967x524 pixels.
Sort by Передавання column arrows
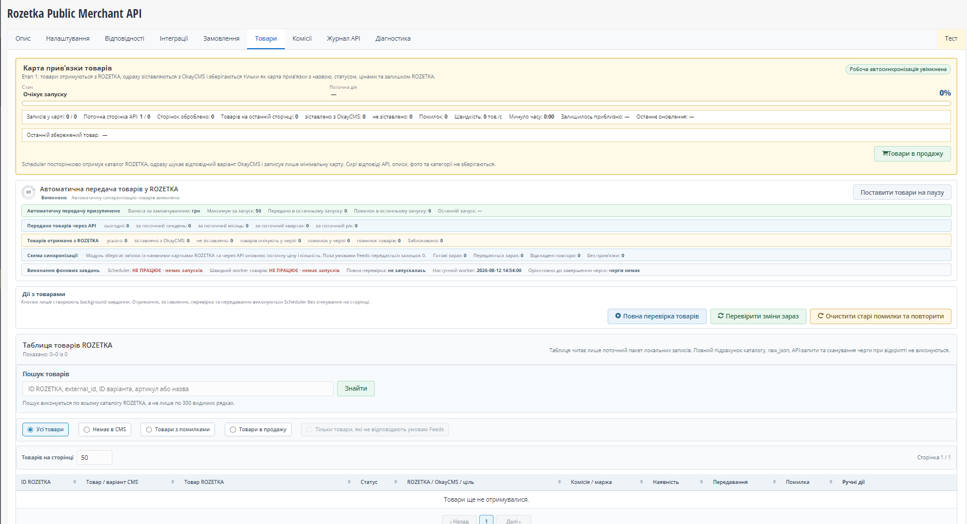click(774, 482)
